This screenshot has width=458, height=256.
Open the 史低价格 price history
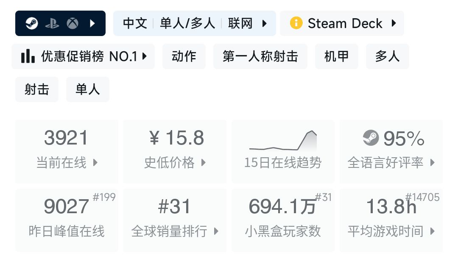coord(175,151)
